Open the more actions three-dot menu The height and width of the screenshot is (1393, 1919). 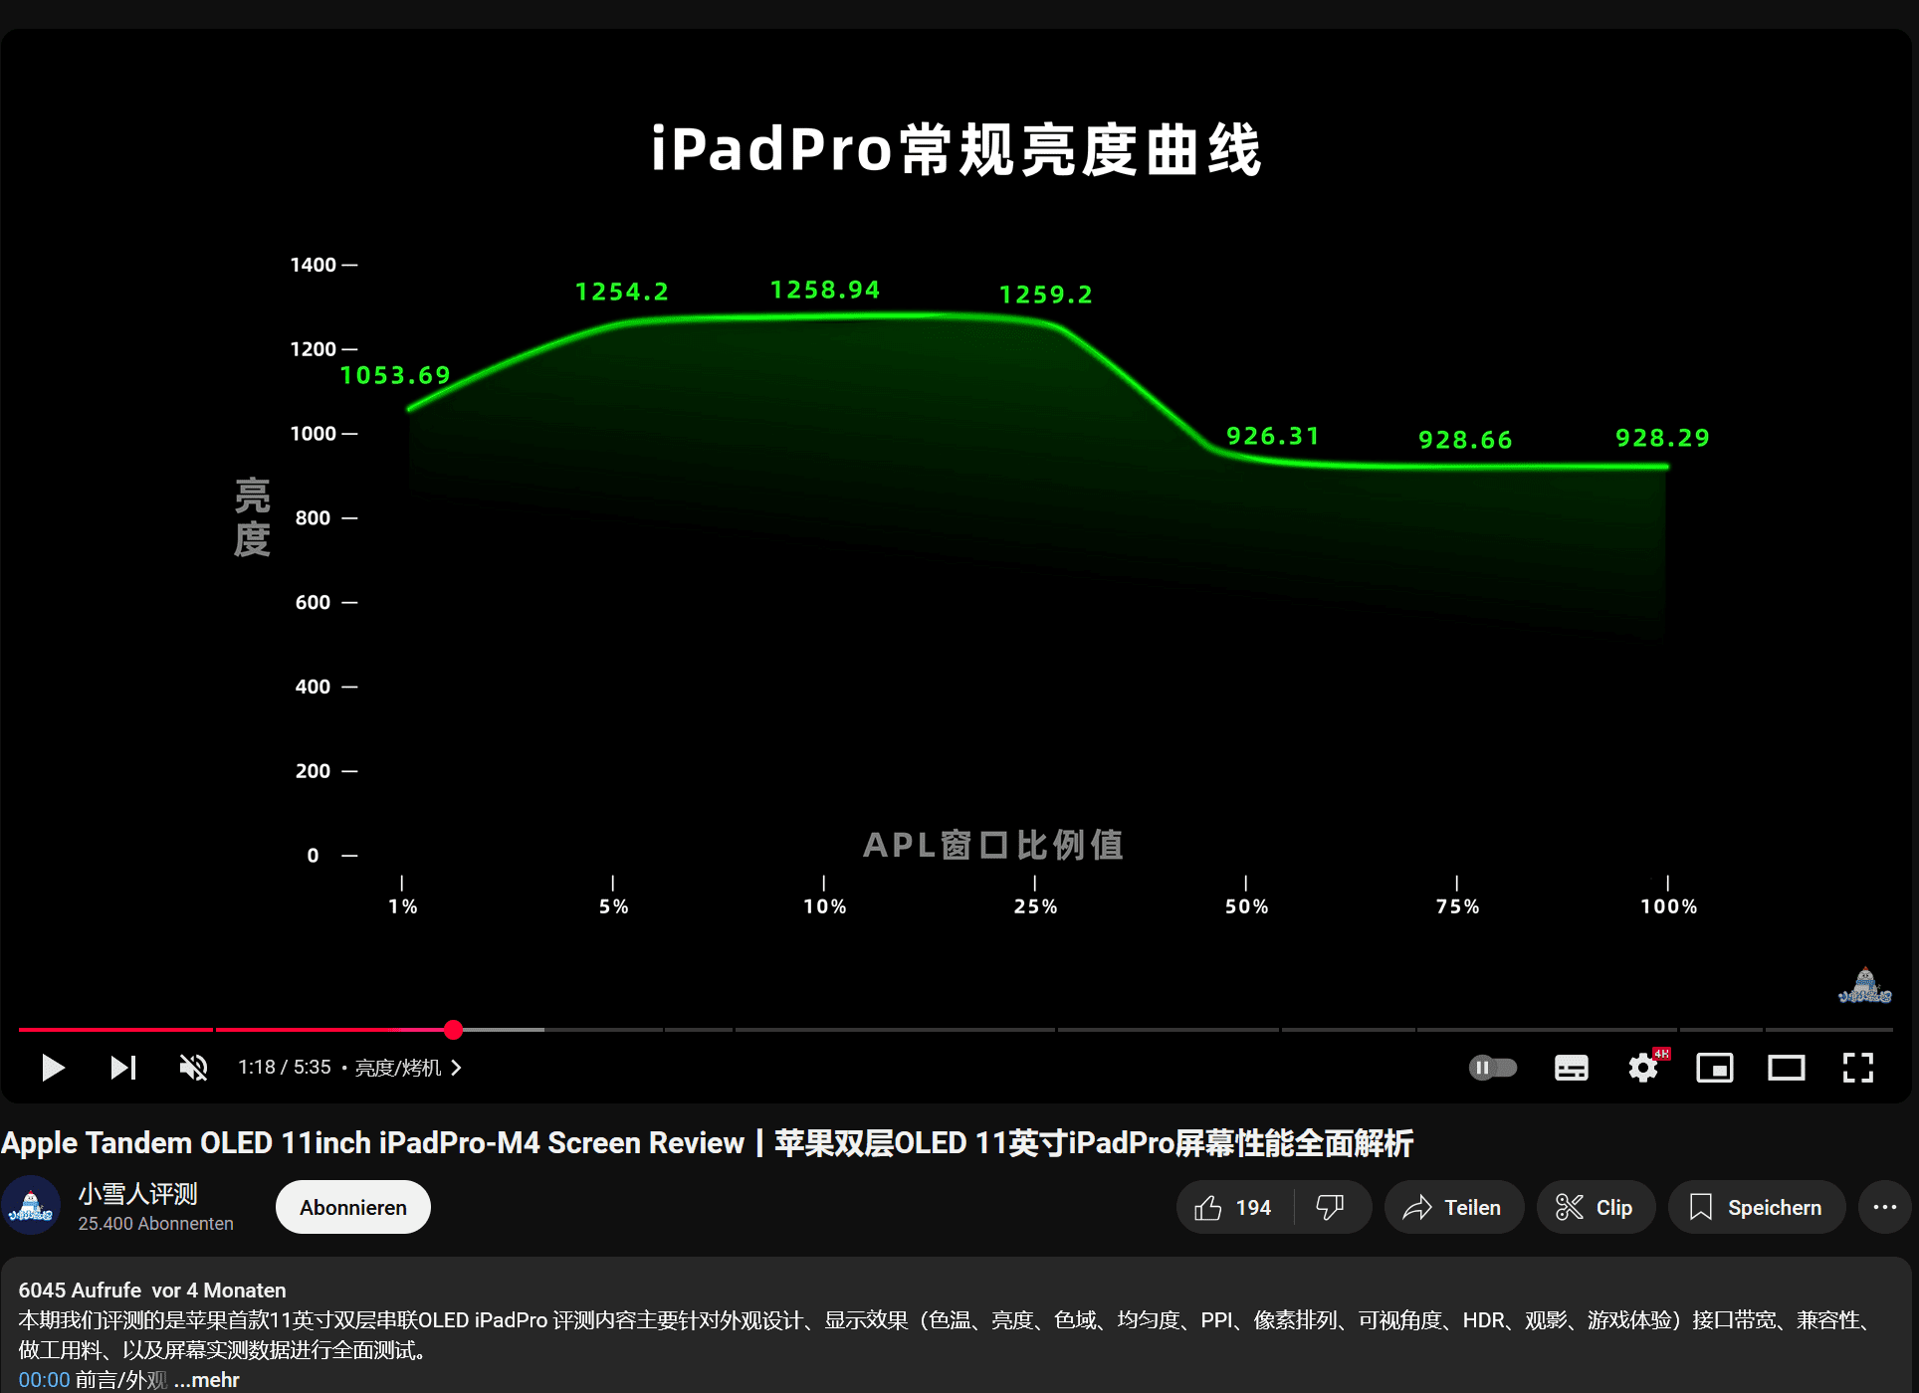(x=1885, y=1207)
